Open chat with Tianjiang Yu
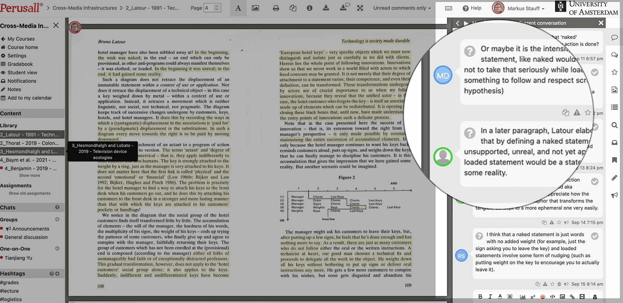Viewport: 623px width, 303px height. click(18, 258)
